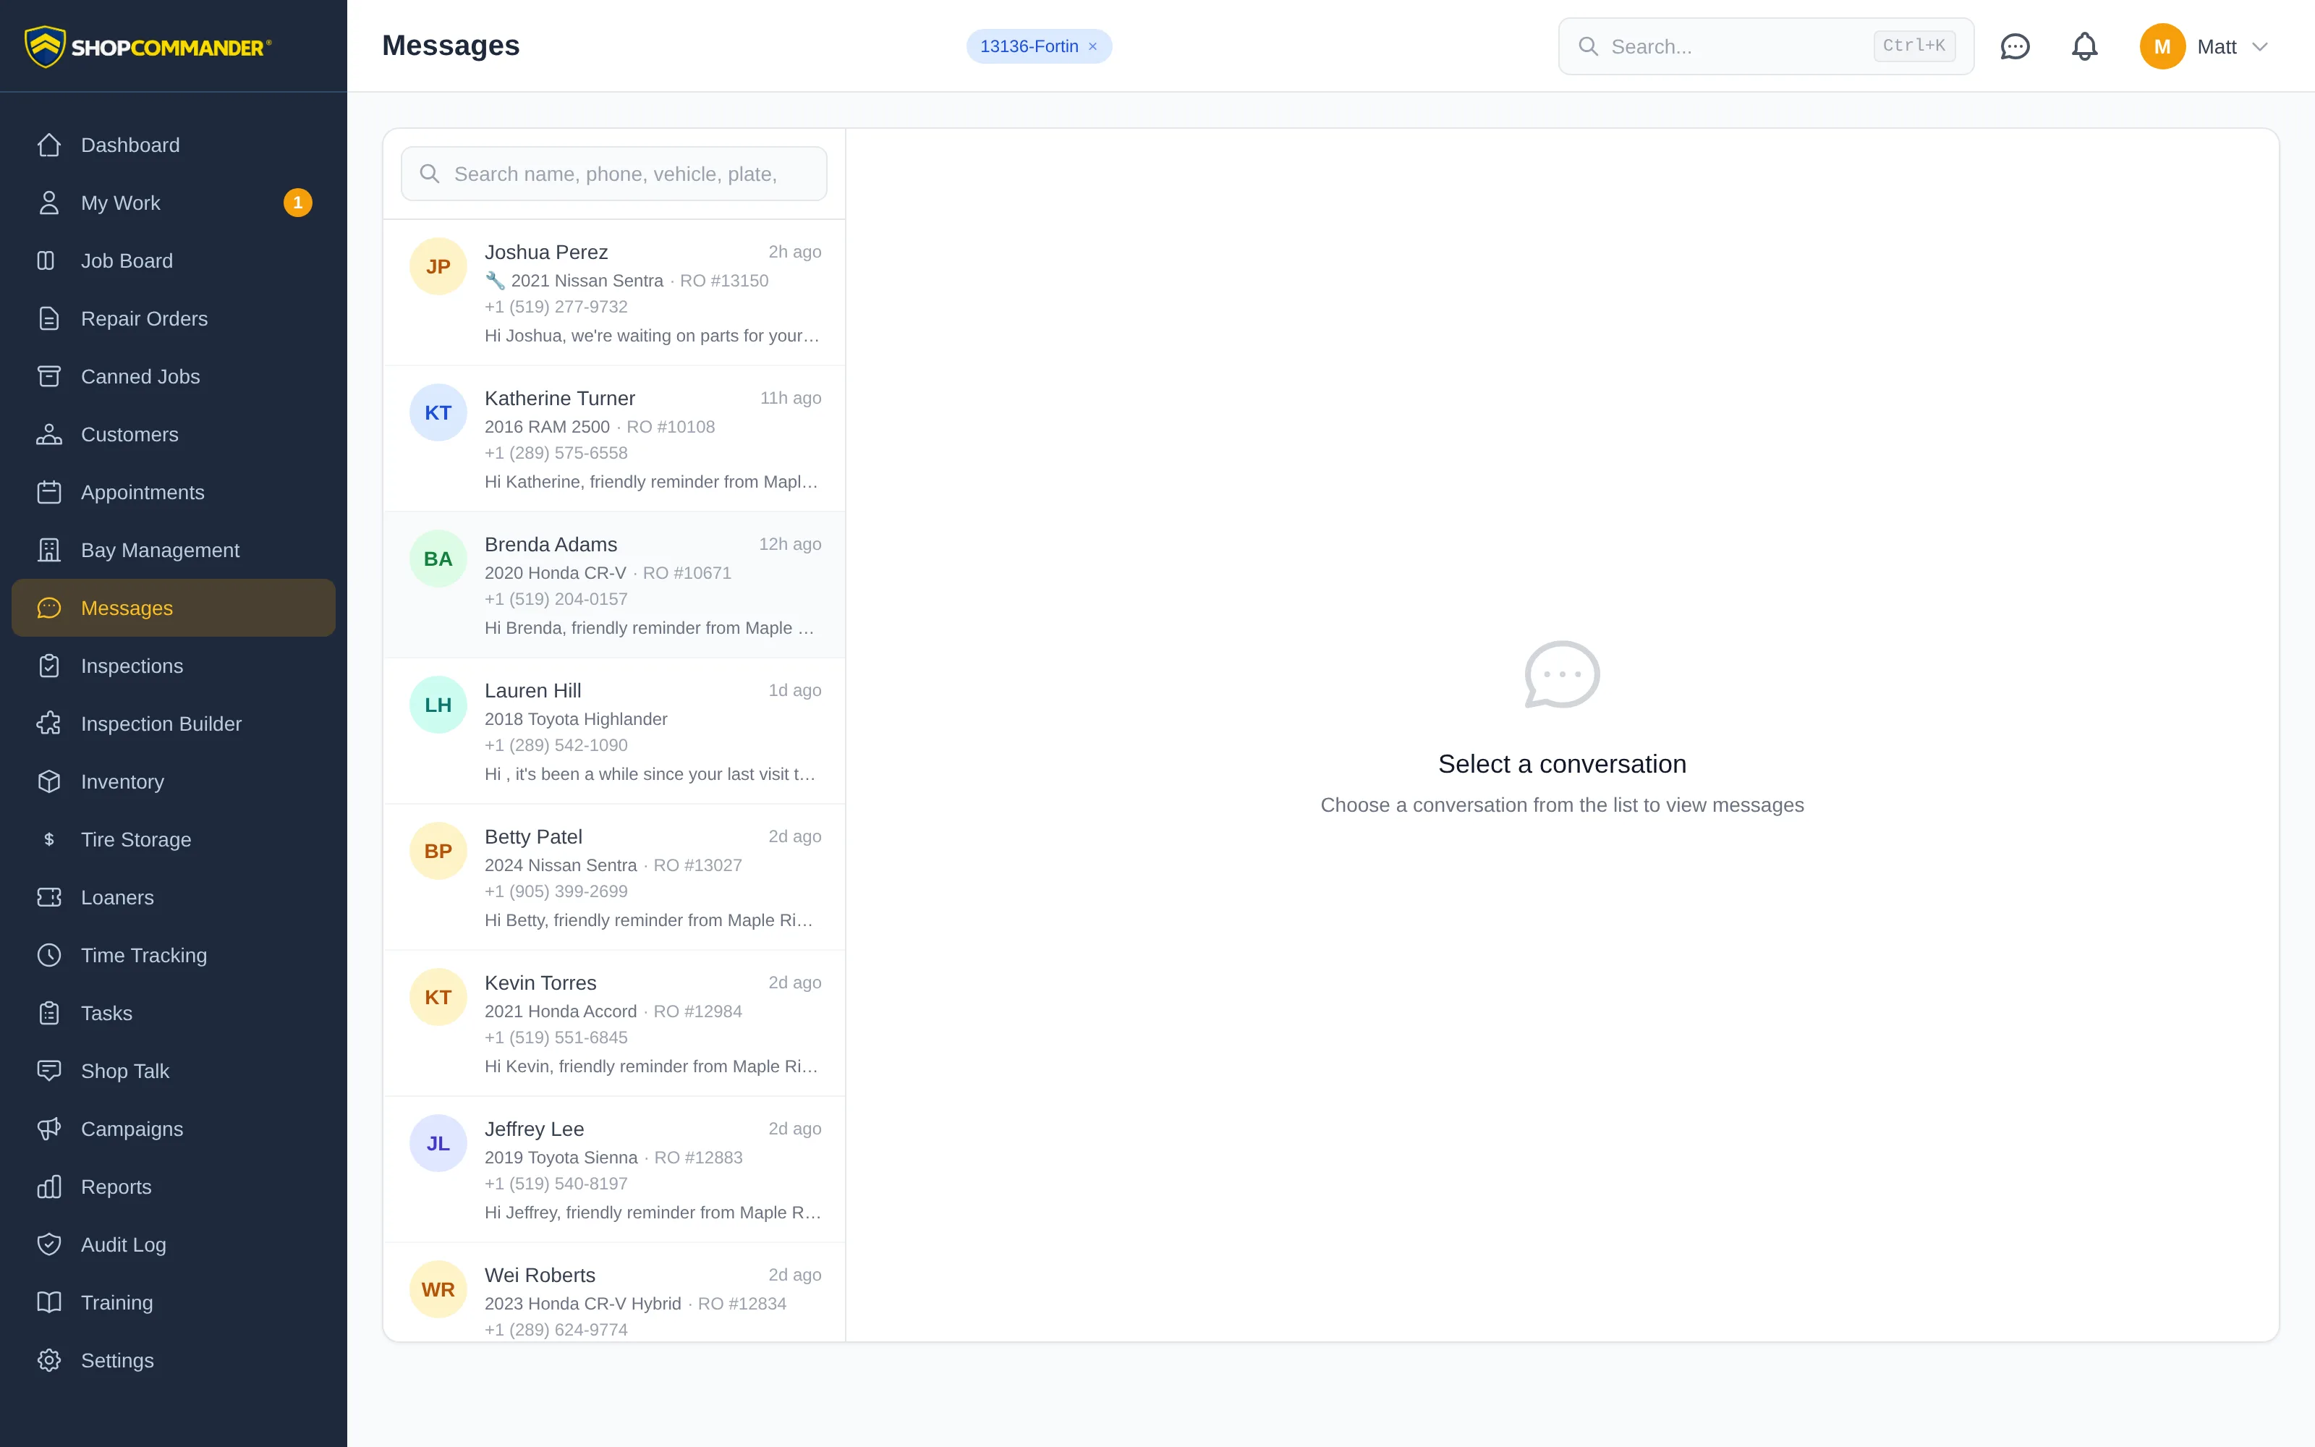Open Katherine Turner conversation
The image size is (2315, 1447).
(614, 439)
